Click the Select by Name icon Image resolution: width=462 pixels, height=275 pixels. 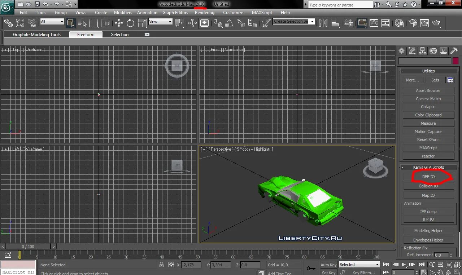click(x=82, y=23)
